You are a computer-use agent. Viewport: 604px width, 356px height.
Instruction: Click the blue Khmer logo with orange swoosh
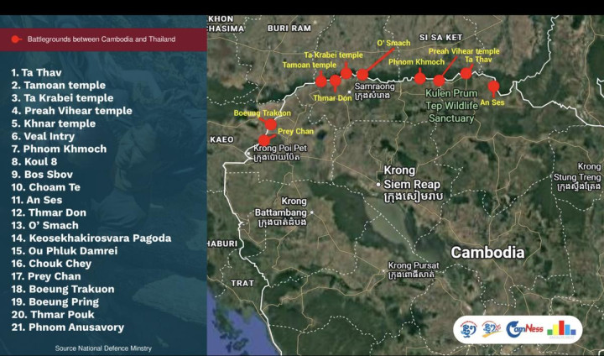click(491, 329)
